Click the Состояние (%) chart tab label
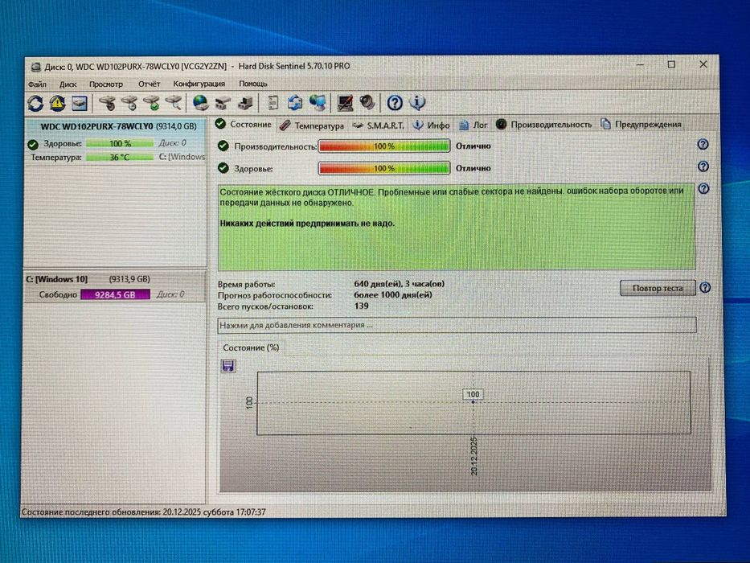 251,347
